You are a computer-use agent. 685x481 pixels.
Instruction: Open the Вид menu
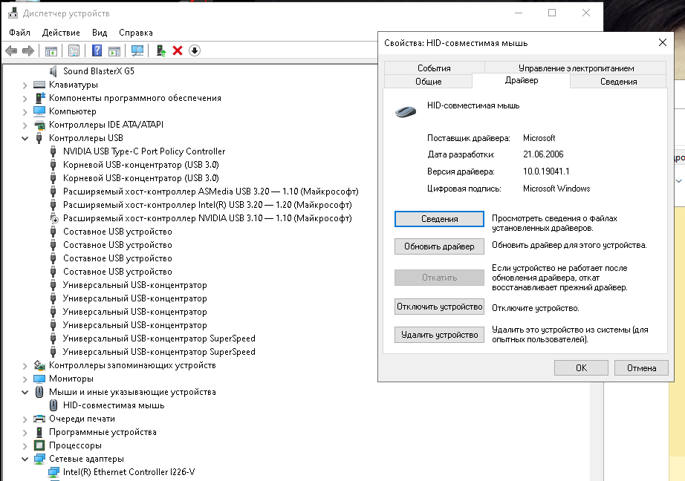(x=100, y=33)
